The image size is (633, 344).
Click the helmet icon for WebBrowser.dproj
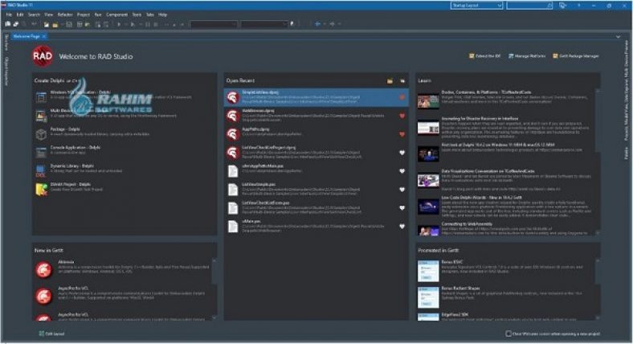coord(232,116)
